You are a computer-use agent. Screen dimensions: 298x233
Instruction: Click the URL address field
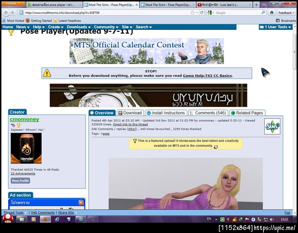tap(106, 13)
